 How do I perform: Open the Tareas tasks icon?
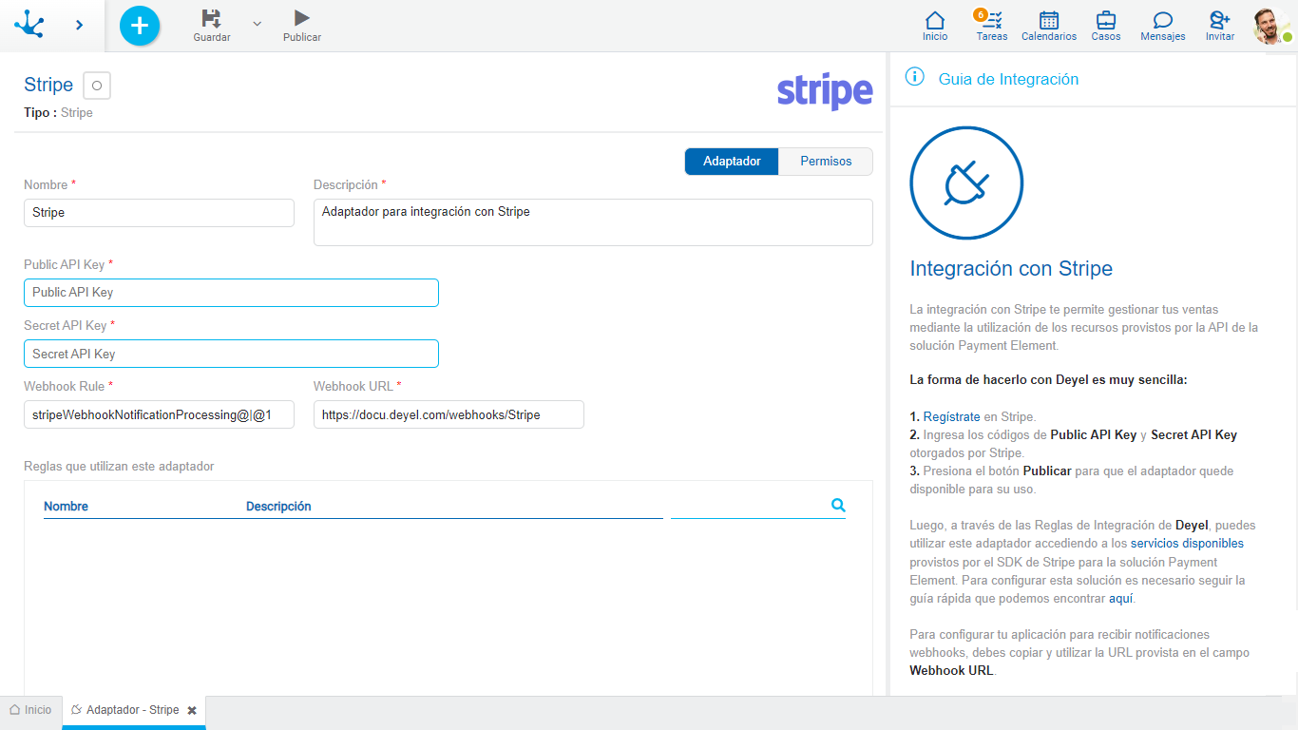tap(992, 26)
